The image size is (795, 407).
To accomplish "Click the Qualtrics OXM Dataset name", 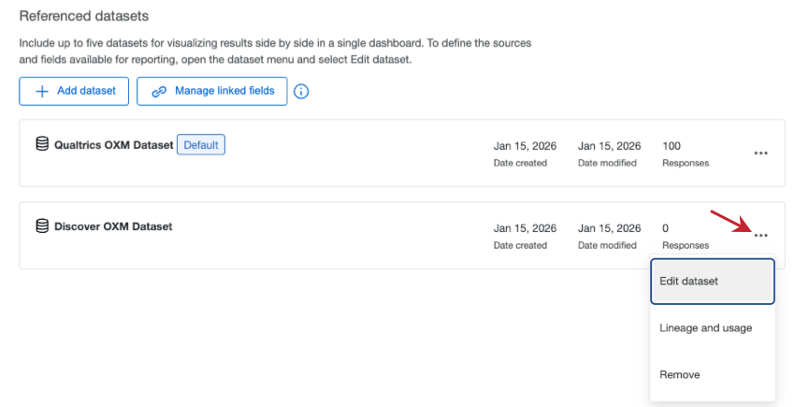I will pos(113,145).
